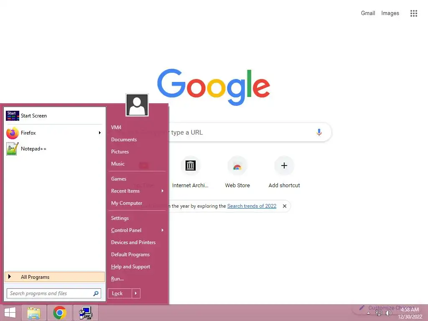Image resolution: width=428 pixels, height=321 pixels.
Task: Open the network computers taskbar app
Action: 86,313
